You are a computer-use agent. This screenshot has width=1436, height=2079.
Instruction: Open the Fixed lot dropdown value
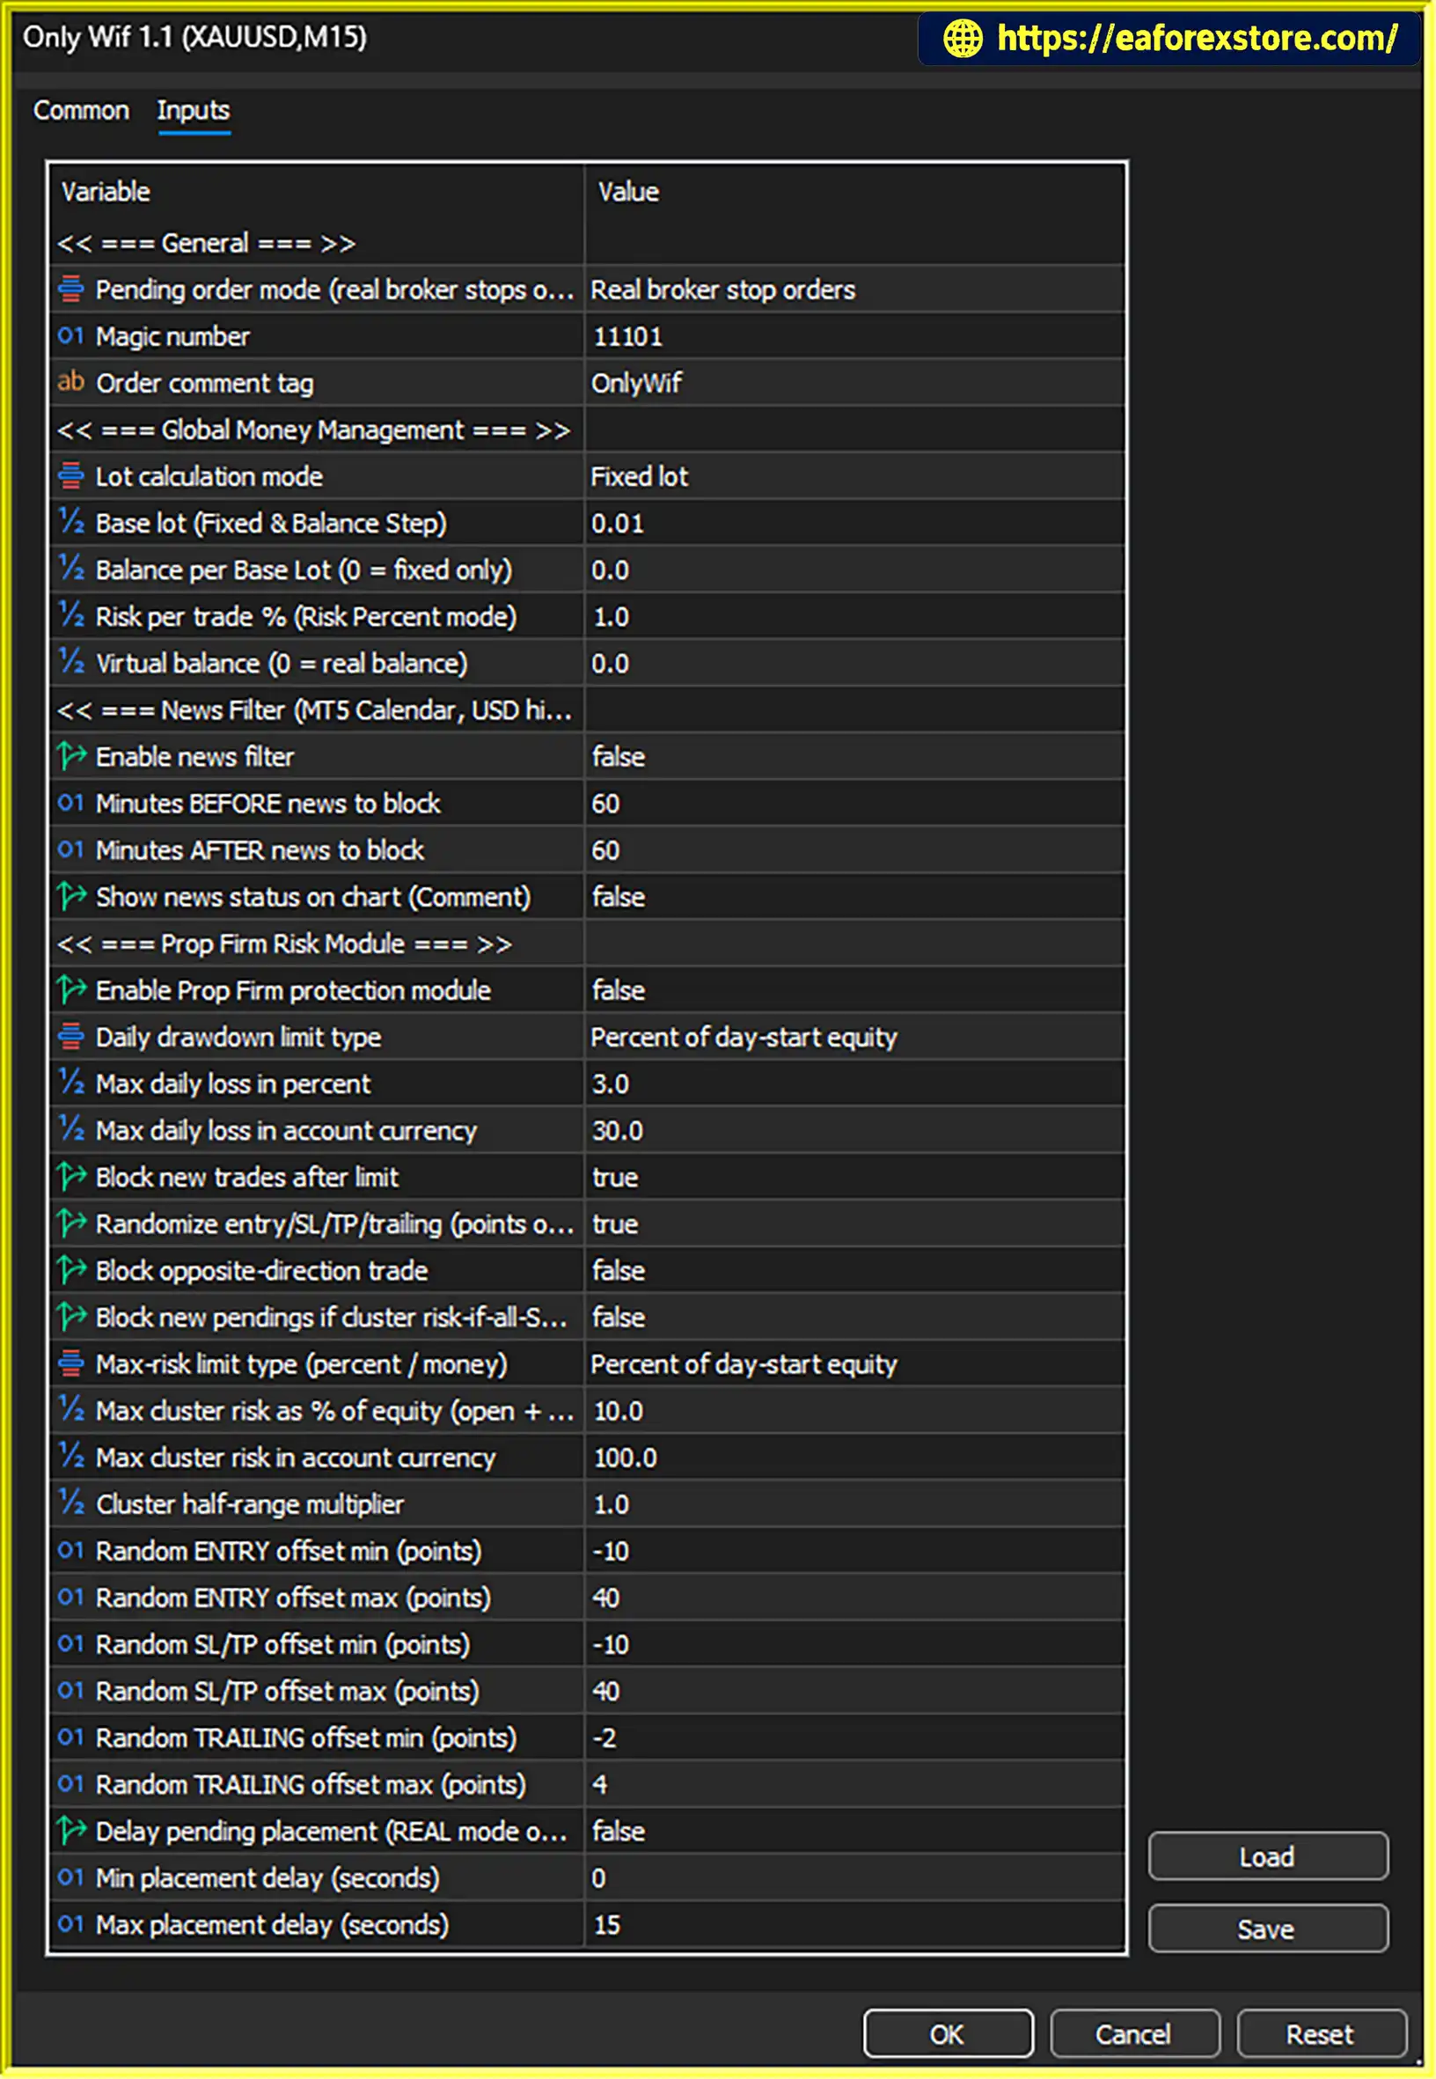point(854,476)
